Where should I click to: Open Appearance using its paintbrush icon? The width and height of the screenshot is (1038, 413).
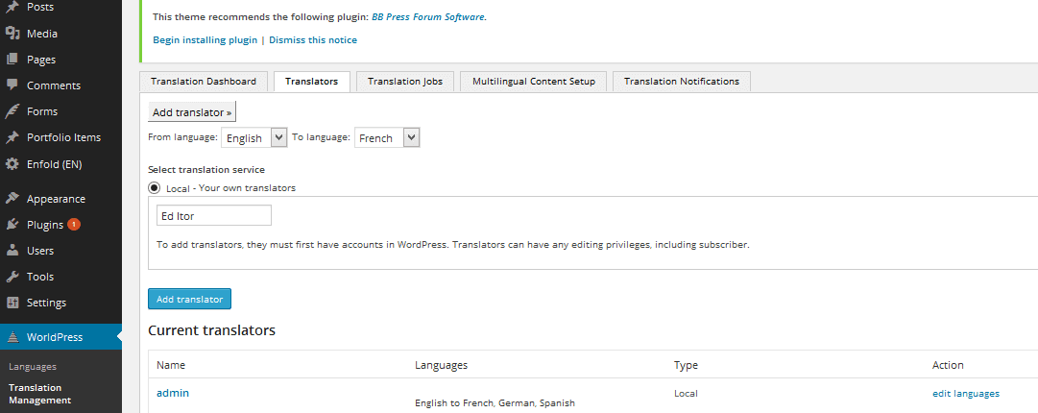(x=12, y=199)
